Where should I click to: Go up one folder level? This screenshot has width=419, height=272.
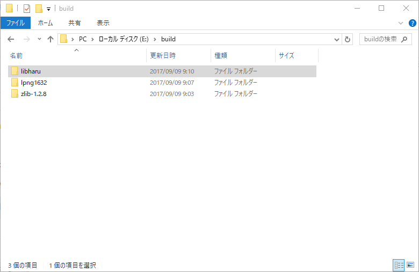50,39
